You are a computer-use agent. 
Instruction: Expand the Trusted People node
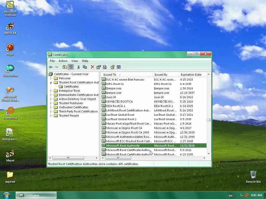51,116
